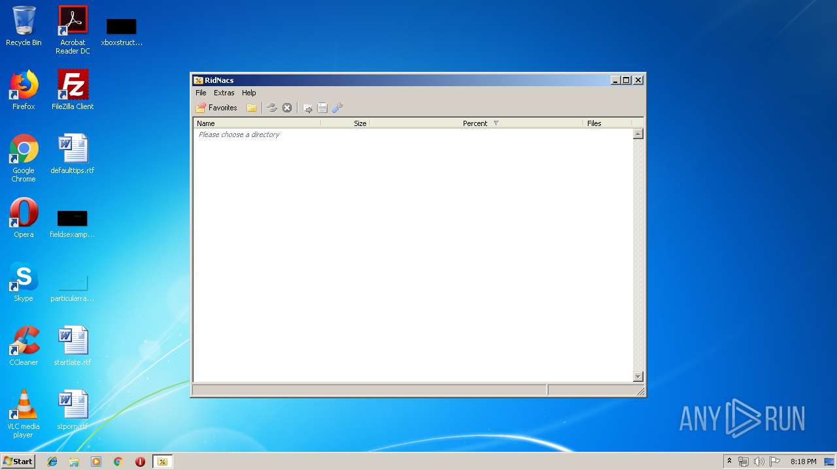This screenshot has width=837, height=470.
Task: Select the Google Chrome desktop icon
Action: pyautogui.click(x=24, y=158)
